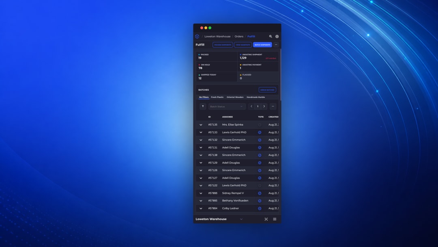This screenshot has height=247, width=438.
Task: Expand batch row #57130
Action: tap(201, 155)
